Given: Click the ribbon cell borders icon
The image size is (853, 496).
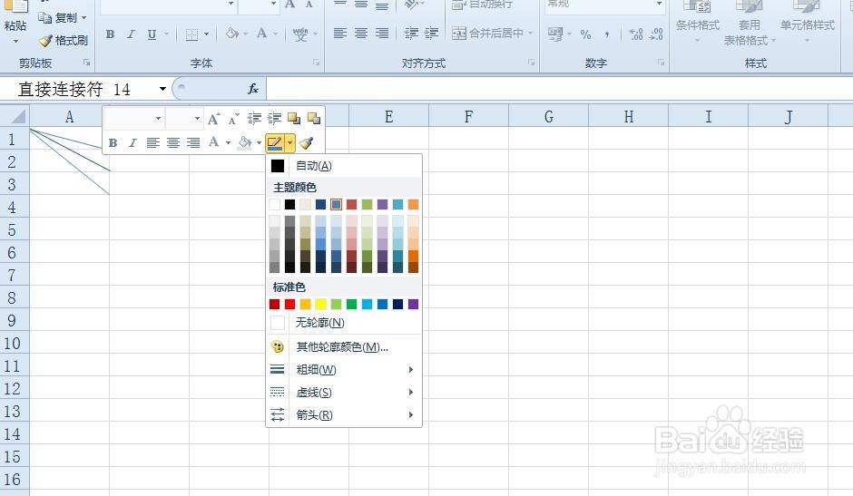Looking at the screenshot, I should tap(191, 34).
